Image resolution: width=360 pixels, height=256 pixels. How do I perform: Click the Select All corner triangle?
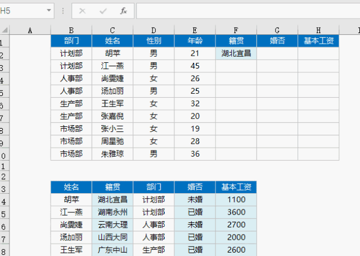[5, 30]
